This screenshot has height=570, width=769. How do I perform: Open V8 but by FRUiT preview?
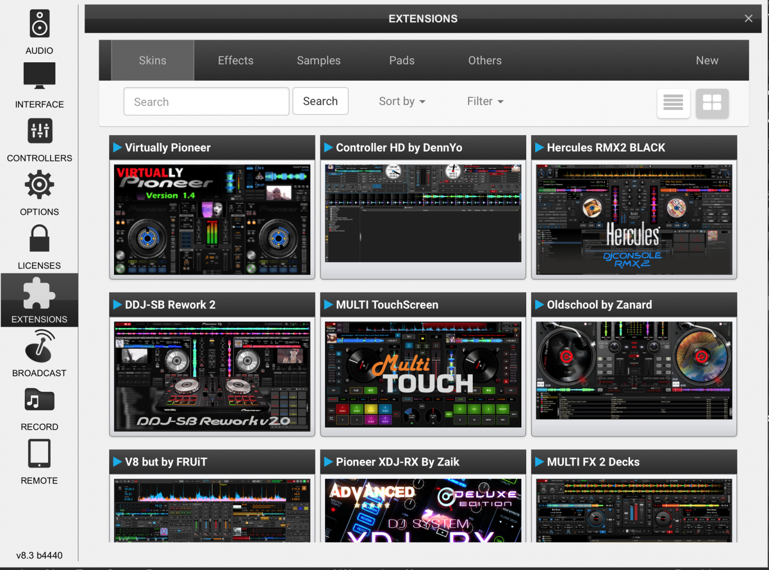click(x=212, y=510)
